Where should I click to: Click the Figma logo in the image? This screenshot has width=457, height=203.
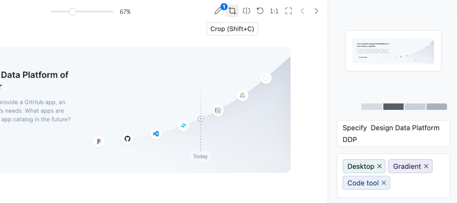pos(99,142)
